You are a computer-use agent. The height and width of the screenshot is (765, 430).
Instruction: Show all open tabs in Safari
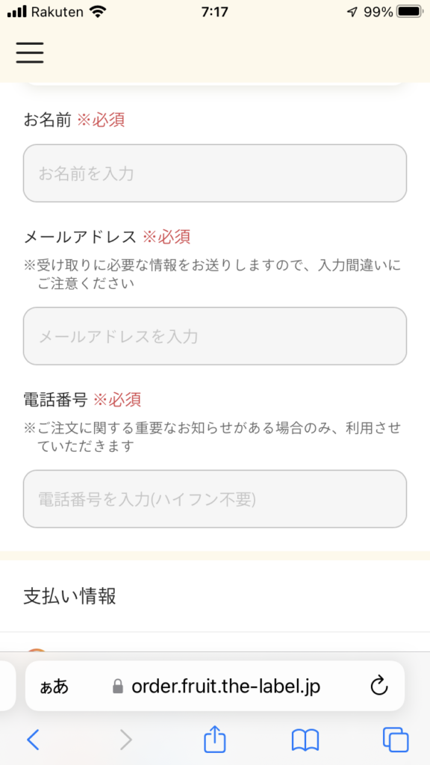tap(396, 740)
